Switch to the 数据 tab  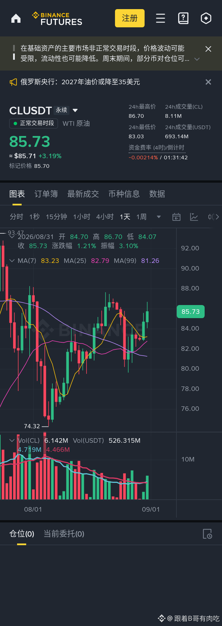[157, 194]
